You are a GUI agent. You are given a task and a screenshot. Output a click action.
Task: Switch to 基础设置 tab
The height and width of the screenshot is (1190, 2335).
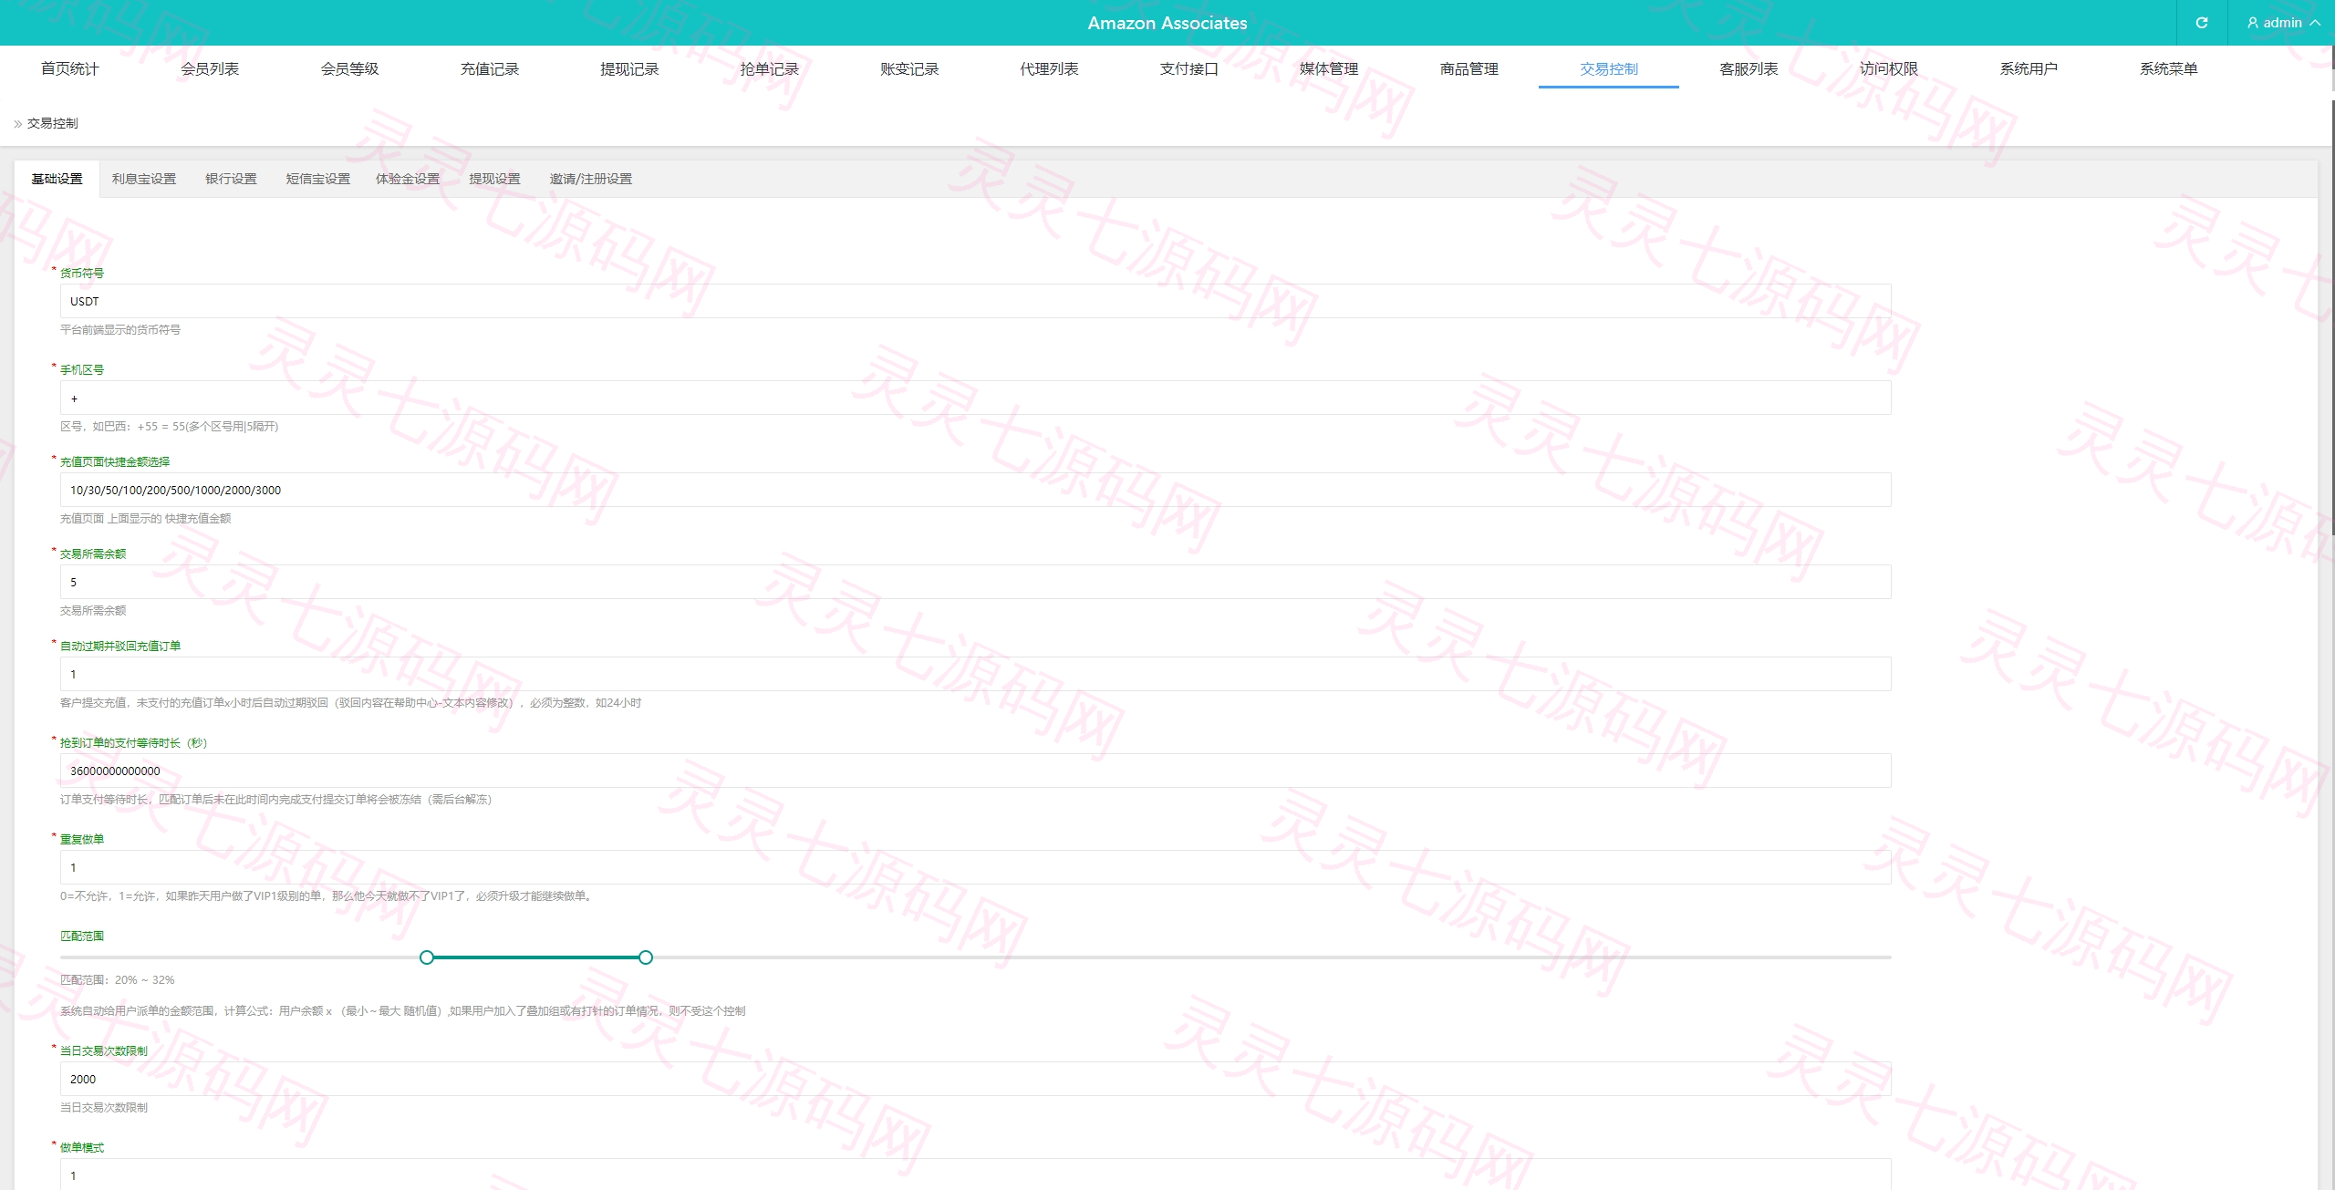57,179
